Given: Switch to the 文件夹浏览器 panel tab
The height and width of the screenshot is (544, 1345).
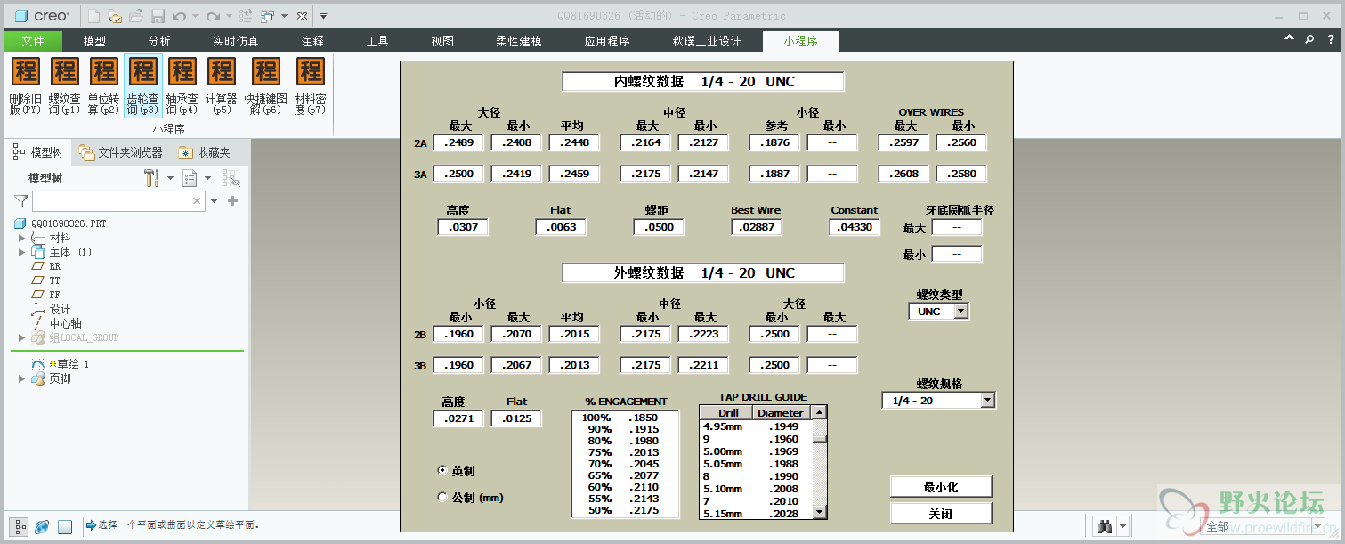Looking at the screenshot, I should pyautogui.click(x=121, y=152).
